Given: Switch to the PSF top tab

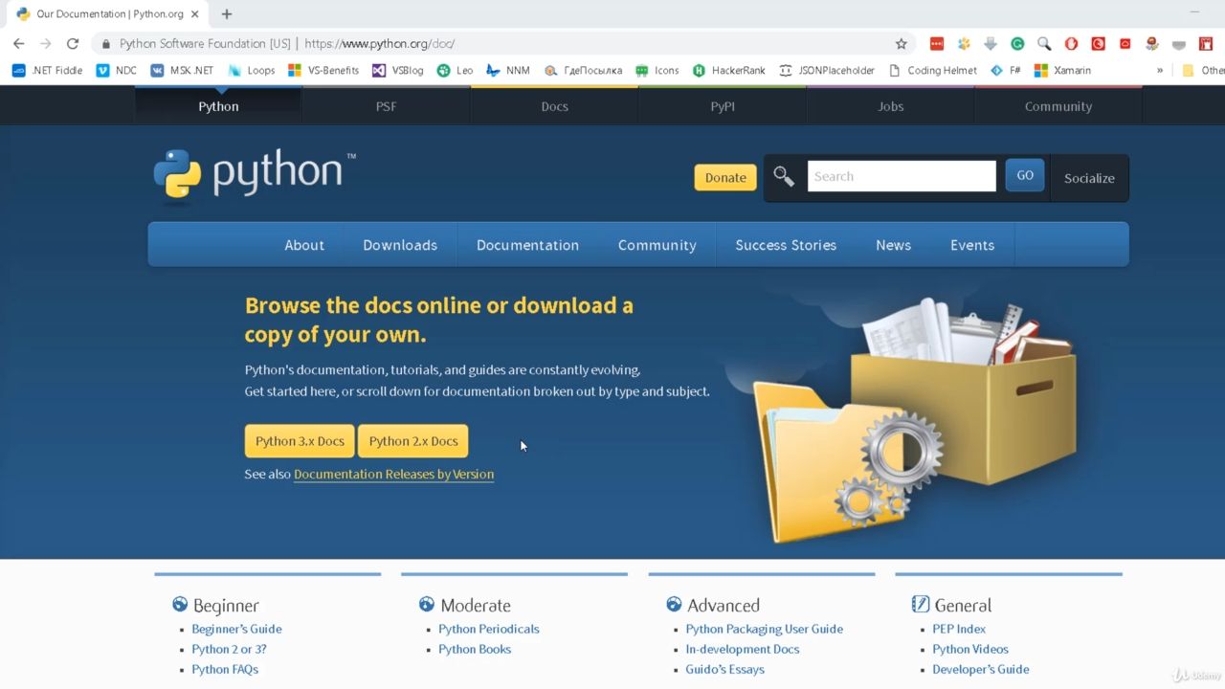Looking at the screenshot, I should tap(386, 106).
